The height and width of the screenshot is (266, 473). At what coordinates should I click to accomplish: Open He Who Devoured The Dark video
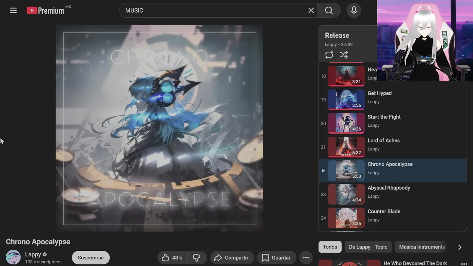click(x=415, y=263)
